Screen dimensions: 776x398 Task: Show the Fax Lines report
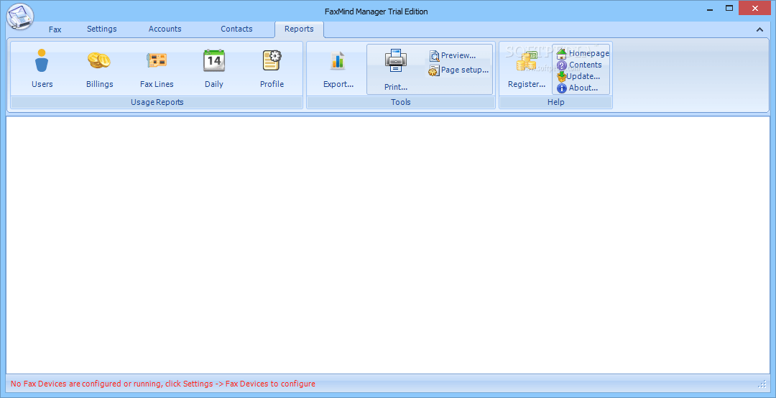click(x=157, y=69)
